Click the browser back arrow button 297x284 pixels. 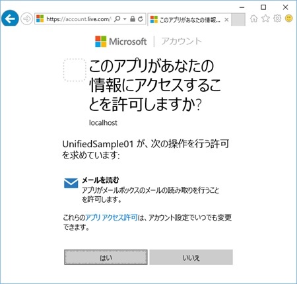10,18
